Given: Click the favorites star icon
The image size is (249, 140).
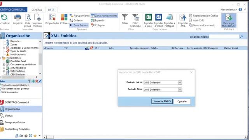Looking at the screenshot, I should 35,136.
